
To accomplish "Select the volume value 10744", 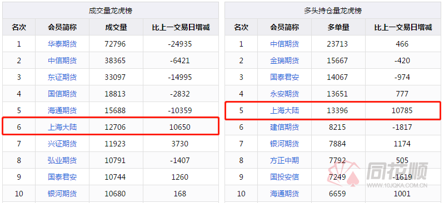I will pyautogui.click(x=115, y=177).
